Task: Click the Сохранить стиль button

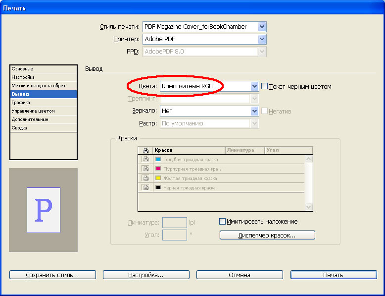Action: click(52, 275)
